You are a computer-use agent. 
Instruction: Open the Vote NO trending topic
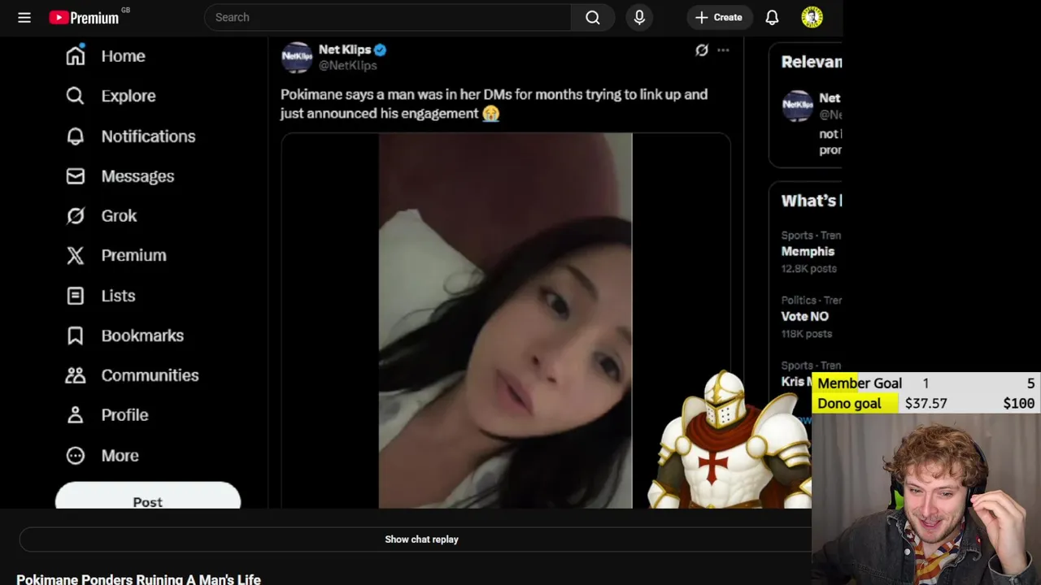point(805,316)
